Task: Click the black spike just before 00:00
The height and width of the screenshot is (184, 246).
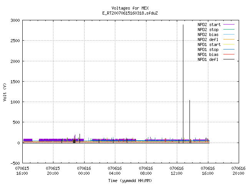Action: (x=80, y=138)
